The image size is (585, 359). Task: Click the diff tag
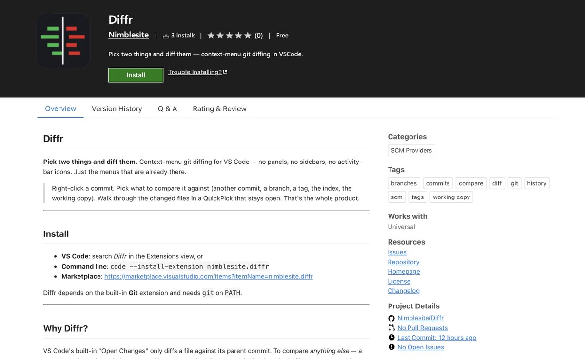click(x=497, y=183)
